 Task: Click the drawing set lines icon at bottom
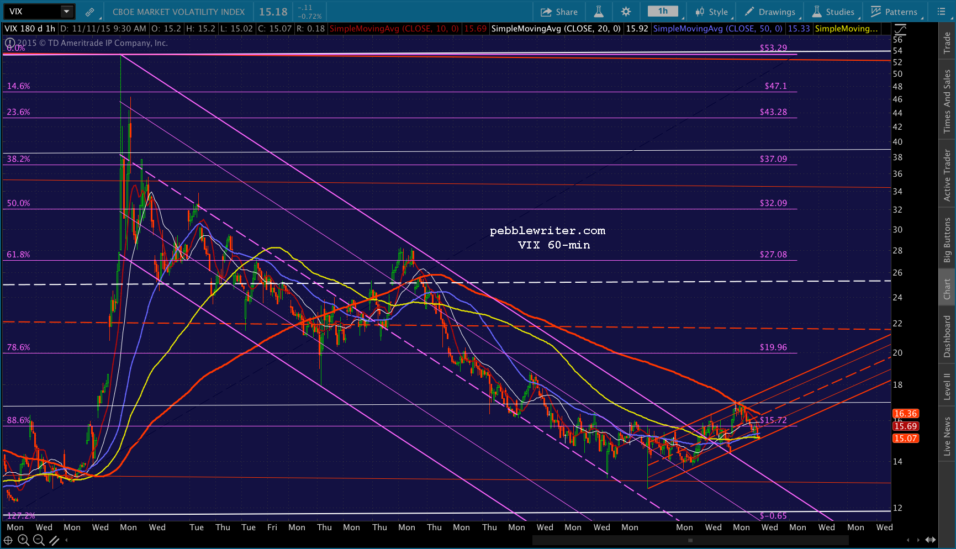click(x=54, y=540)
